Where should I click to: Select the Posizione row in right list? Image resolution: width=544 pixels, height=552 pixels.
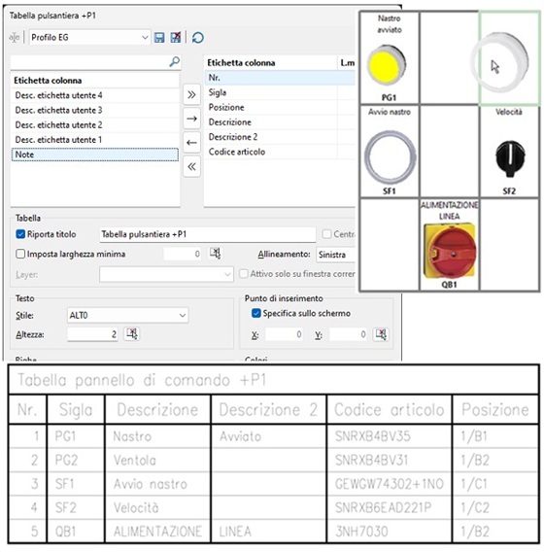point(280,107)
